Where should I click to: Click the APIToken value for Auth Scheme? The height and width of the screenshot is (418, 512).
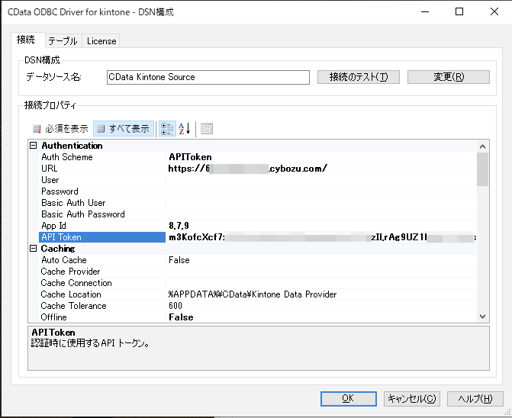190,157
